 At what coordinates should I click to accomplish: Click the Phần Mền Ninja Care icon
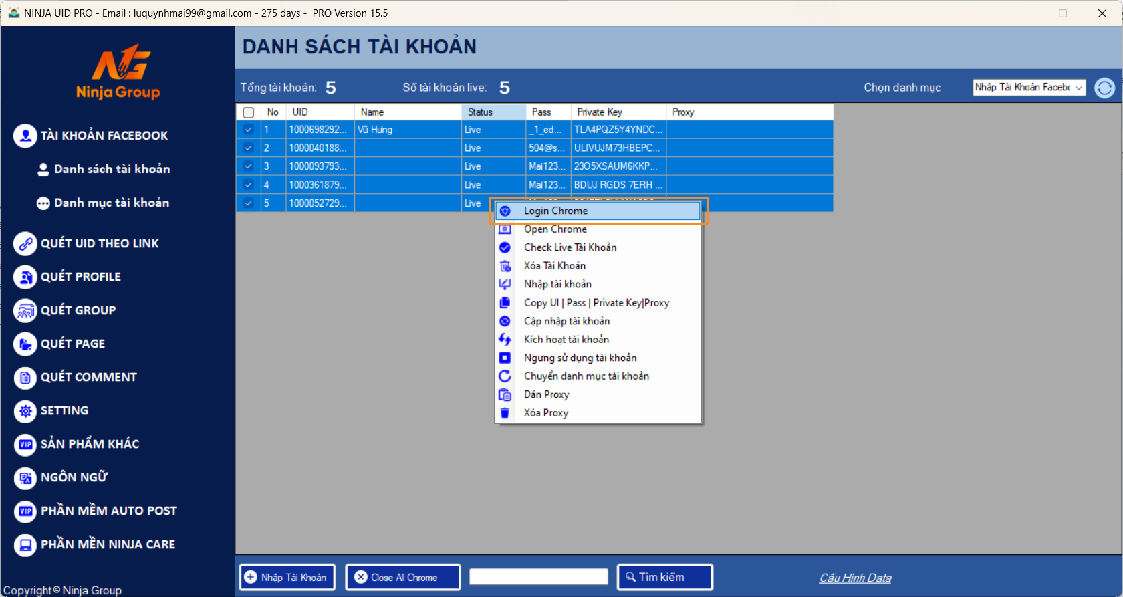pos(25,545)
